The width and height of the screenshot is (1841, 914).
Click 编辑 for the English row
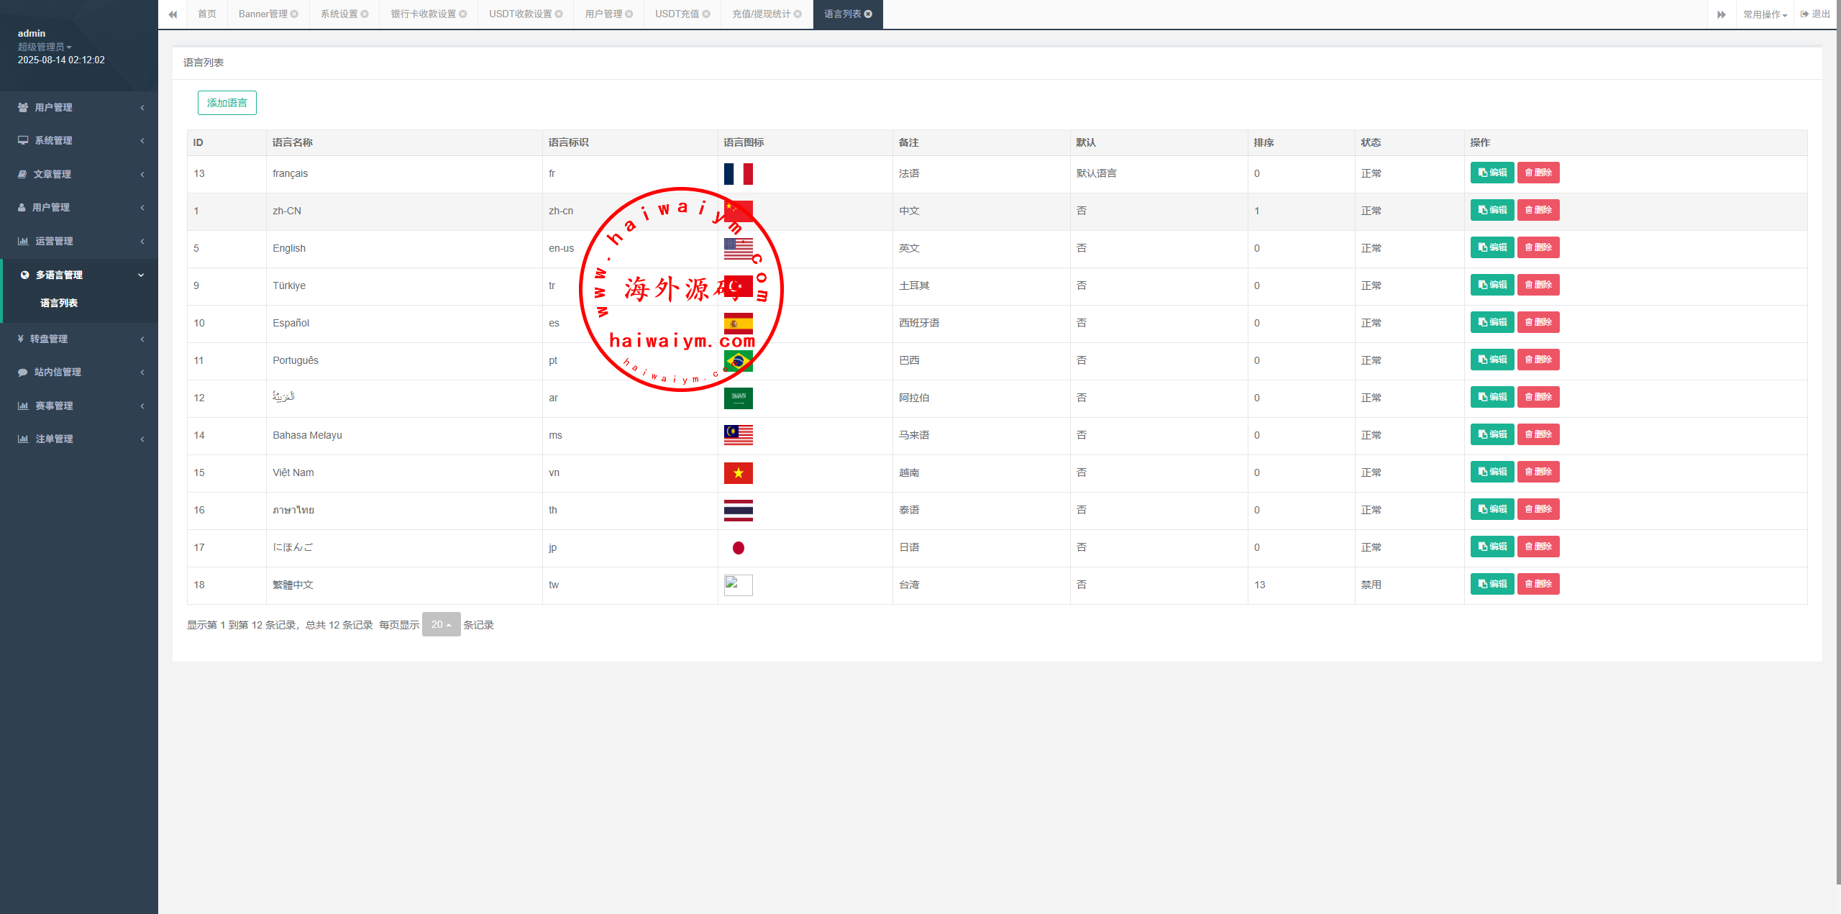[1491, 247]
